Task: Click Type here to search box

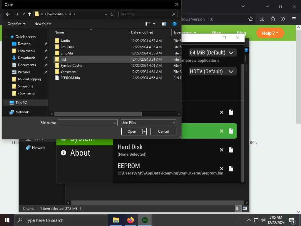Action: coord(61,220)
